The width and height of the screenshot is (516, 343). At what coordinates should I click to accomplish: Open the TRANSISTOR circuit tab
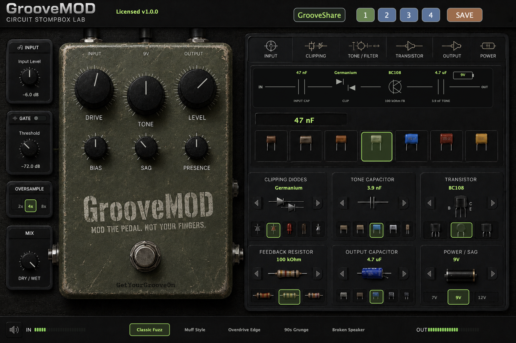point(409,49)
